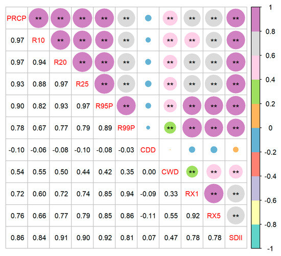The height and width of the screenshot is (256, 281).
Task: Select the 0.82 correlation value
Action: (39, 106)
